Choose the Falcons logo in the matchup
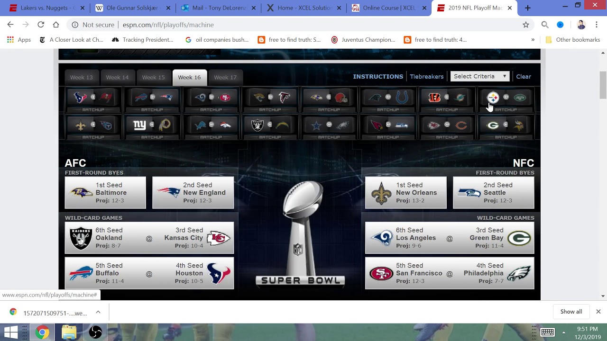The height and width of the screenshot is (341, 607). pos(284,98)
